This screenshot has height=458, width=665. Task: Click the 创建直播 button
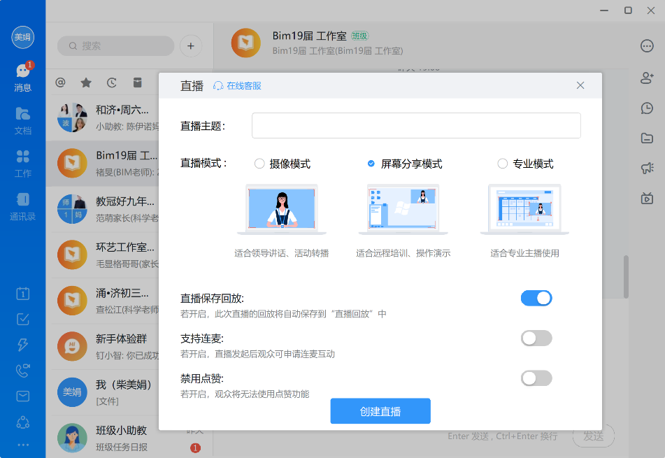pyautogui.click(x=380, y=411)
